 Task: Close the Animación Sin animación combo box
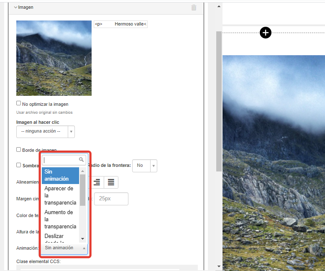pos(64,248)
